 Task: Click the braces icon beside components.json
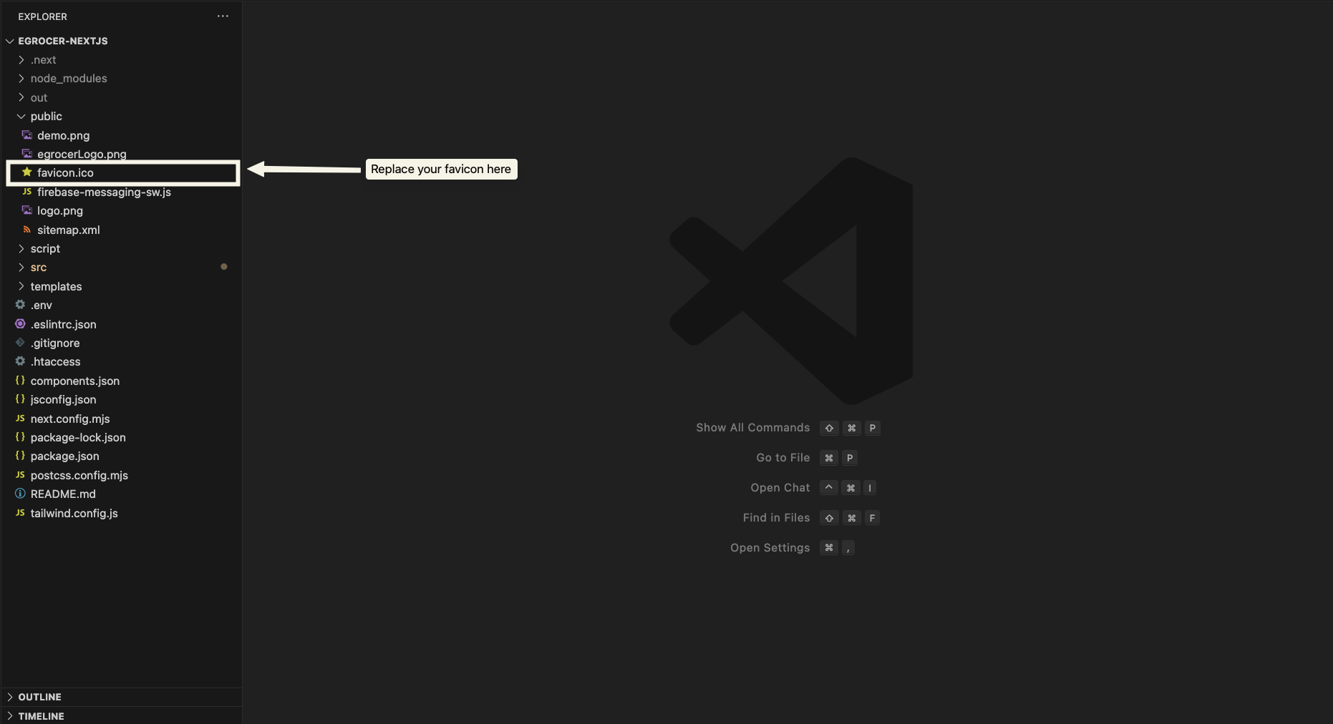coord(20,381)
